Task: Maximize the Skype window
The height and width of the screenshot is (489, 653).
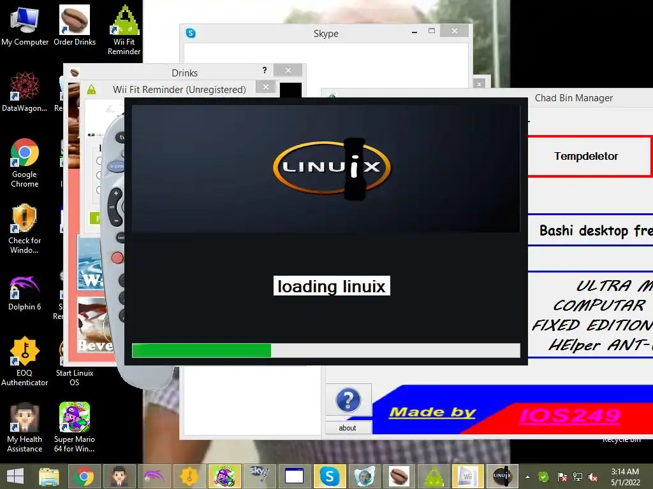Action: point(432,31)
